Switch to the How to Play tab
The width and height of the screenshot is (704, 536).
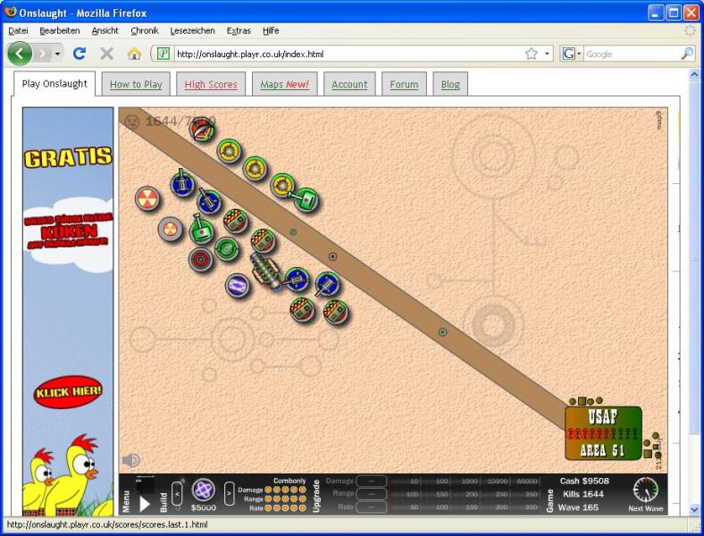click(x=136, y=85)
